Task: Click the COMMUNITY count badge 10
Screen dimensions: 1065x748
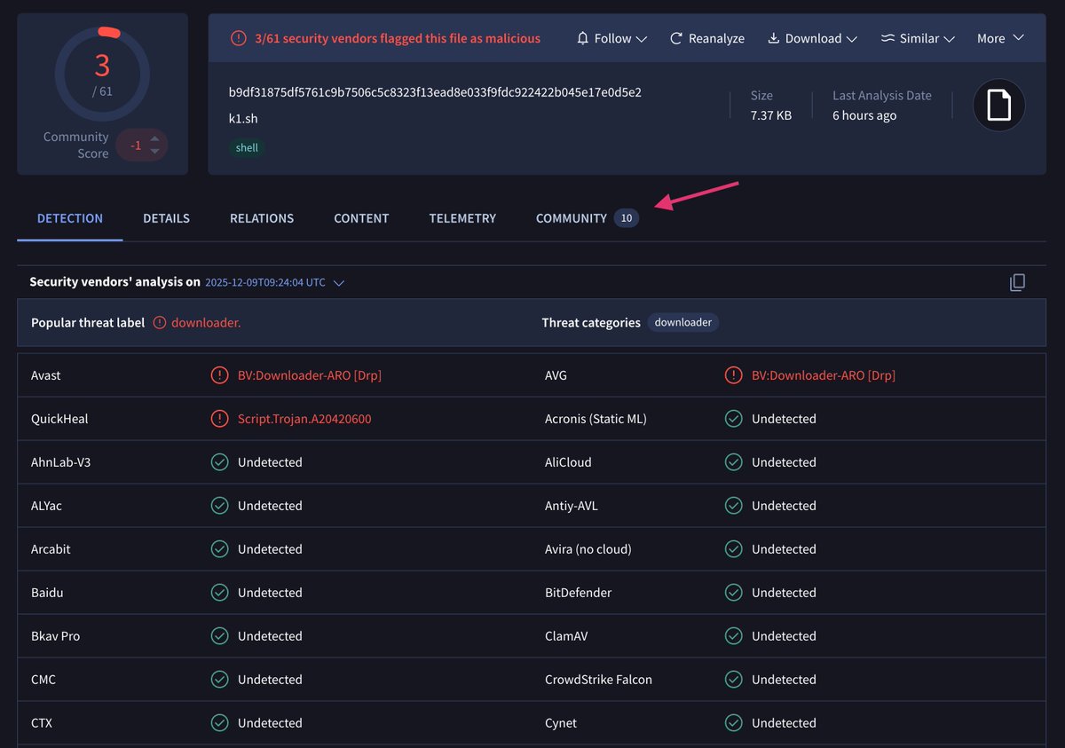Action: click(x=627, y=218)
